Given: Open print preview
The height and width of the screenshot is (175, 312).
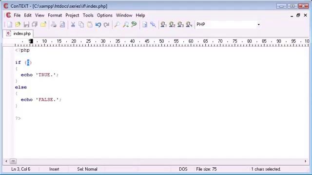Looking at the screenshot, I should [62, 25].
